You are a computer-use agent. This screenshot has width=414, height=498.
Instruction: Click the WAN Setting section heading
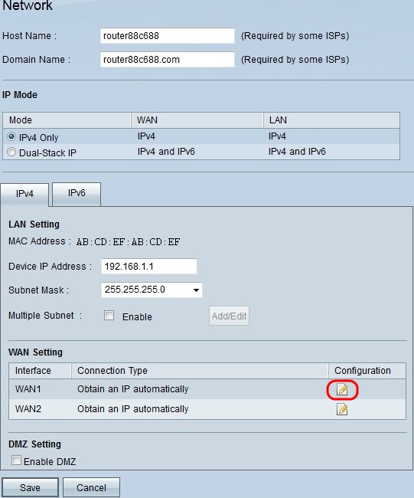point(35,352)
